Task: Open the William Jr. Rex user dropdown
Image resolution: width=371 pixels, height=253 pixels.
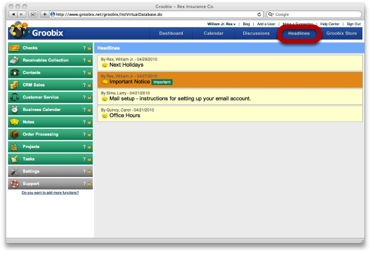Action: point(221,24)
